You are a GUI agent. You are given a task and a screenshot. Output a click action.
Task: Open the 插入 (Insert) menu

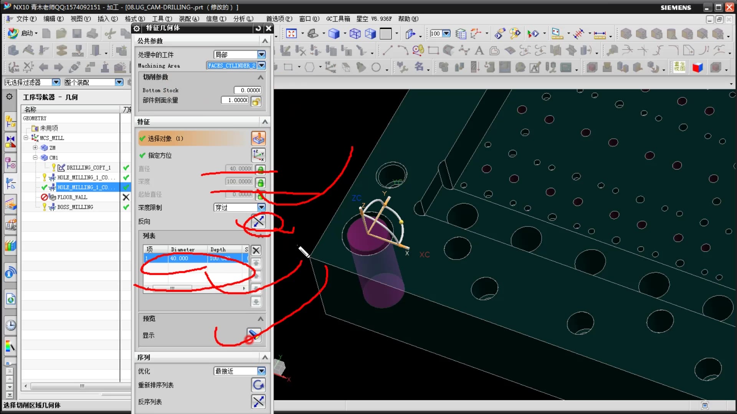point(107,19)
